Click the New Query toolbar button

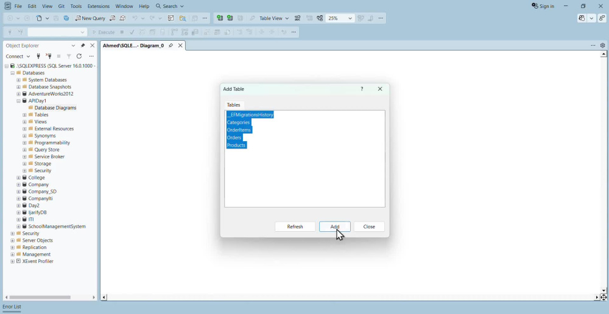tap(90, 18)
